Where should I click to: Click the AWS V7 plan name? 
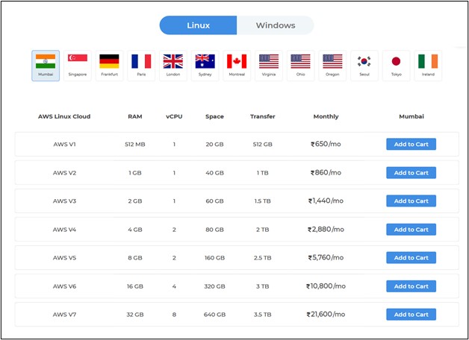tap(65, 315)
